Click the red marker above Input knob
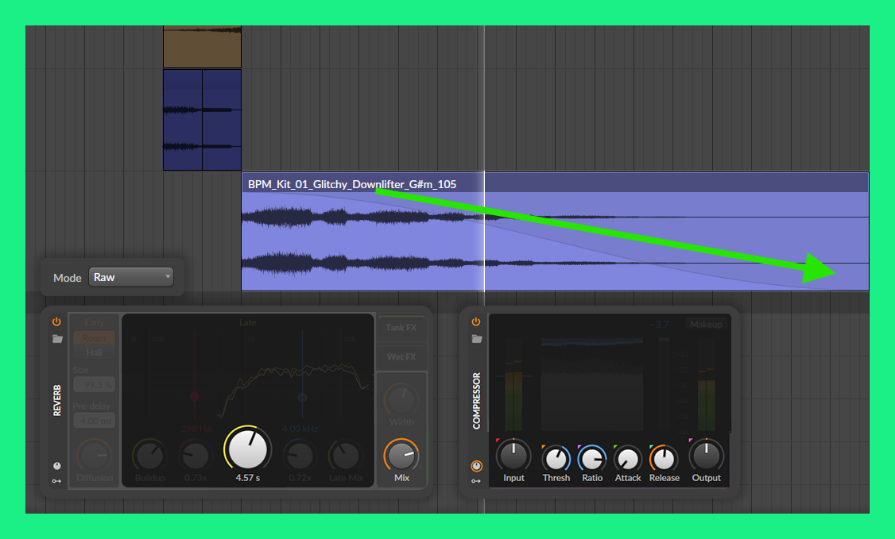The image size is (895, 539). 498,441
